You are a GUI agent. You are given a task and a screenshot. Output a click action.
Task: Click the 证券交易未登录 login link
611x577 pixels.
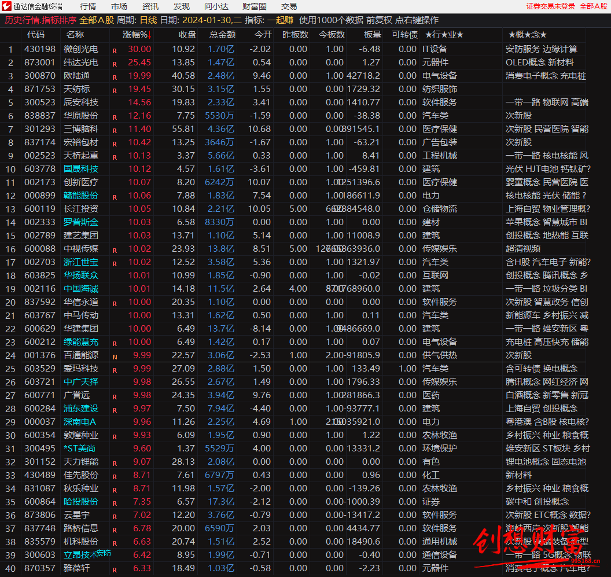(551, 6)
